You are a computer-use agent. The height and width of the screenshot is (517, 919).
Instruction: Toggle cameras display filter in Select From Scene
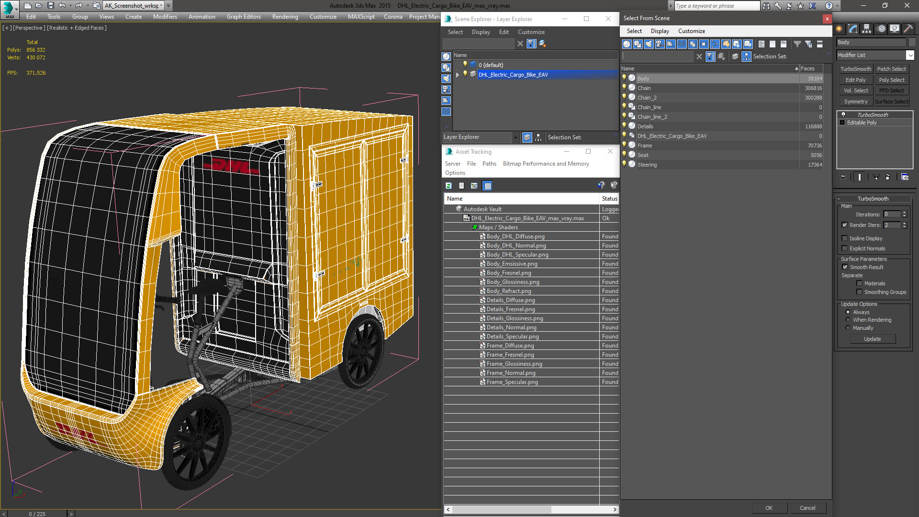[660, 44]
